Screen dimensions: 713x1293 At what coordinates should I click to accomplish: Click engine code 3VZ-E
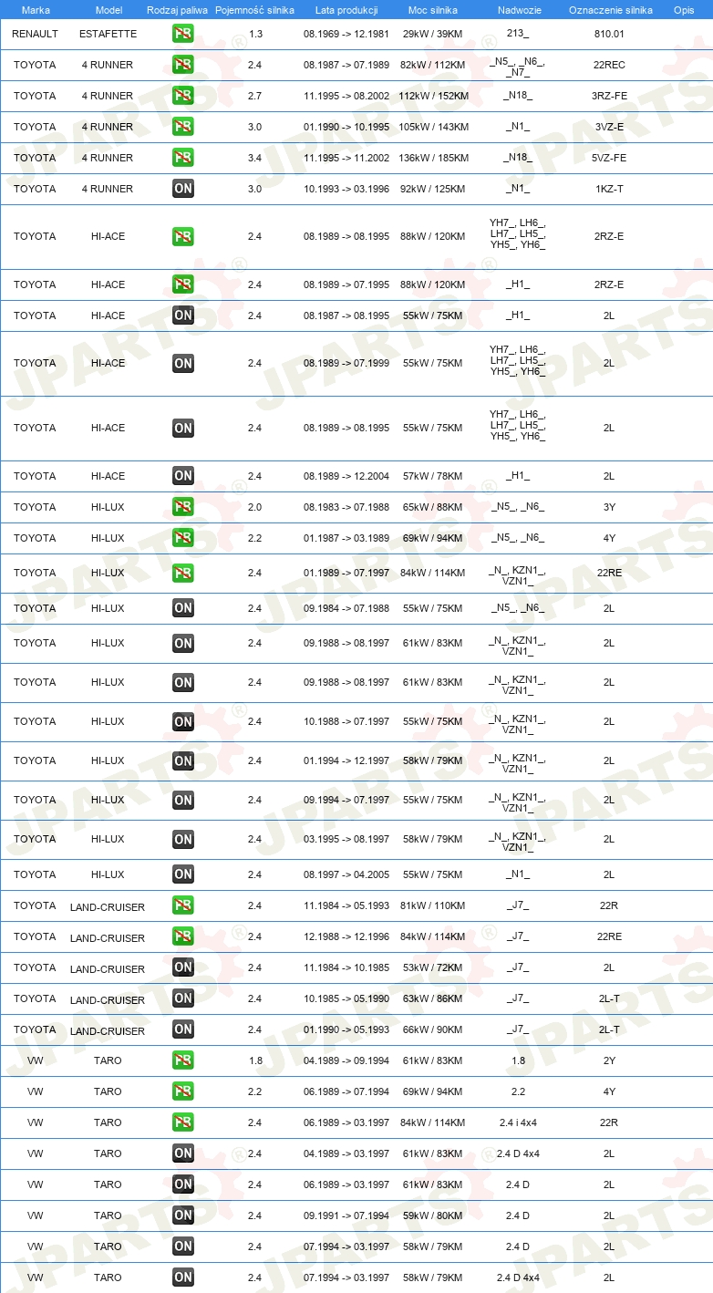pyautogui.click(x=609, y=127)
